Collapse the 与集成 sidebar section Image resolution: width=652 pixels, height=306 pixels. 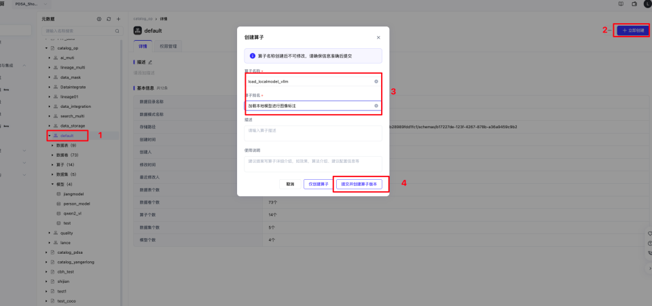[x=24, y=65]
